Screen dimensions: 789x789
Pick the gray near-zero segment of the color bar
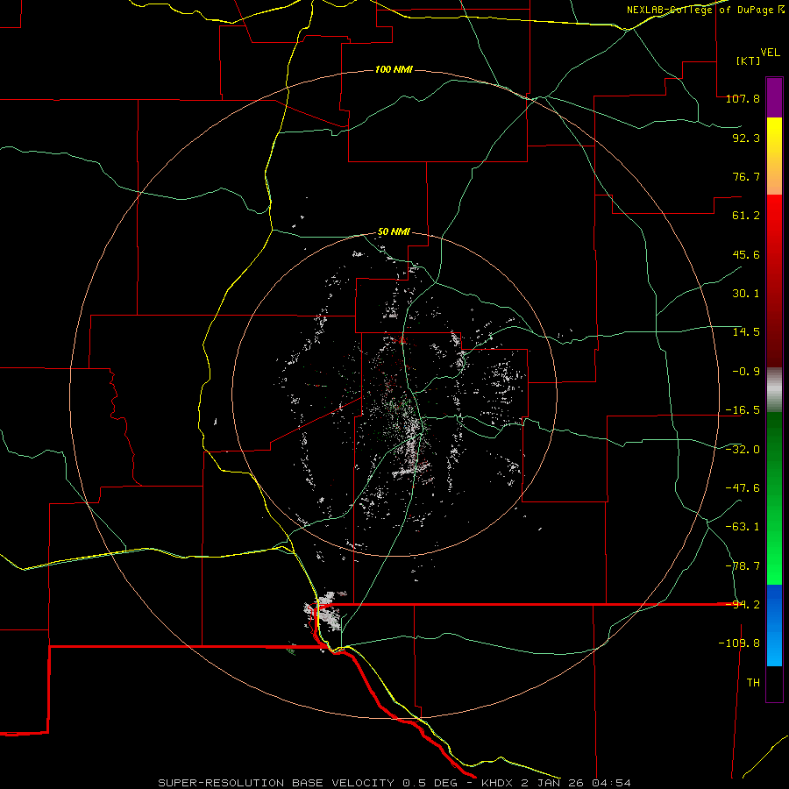(774, 389)
